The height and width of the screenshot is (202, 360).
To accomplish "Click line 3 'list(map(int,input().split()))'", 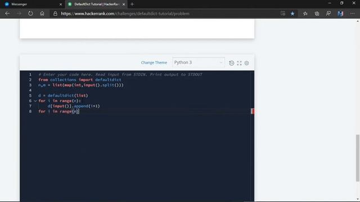I will coord(88,85).
